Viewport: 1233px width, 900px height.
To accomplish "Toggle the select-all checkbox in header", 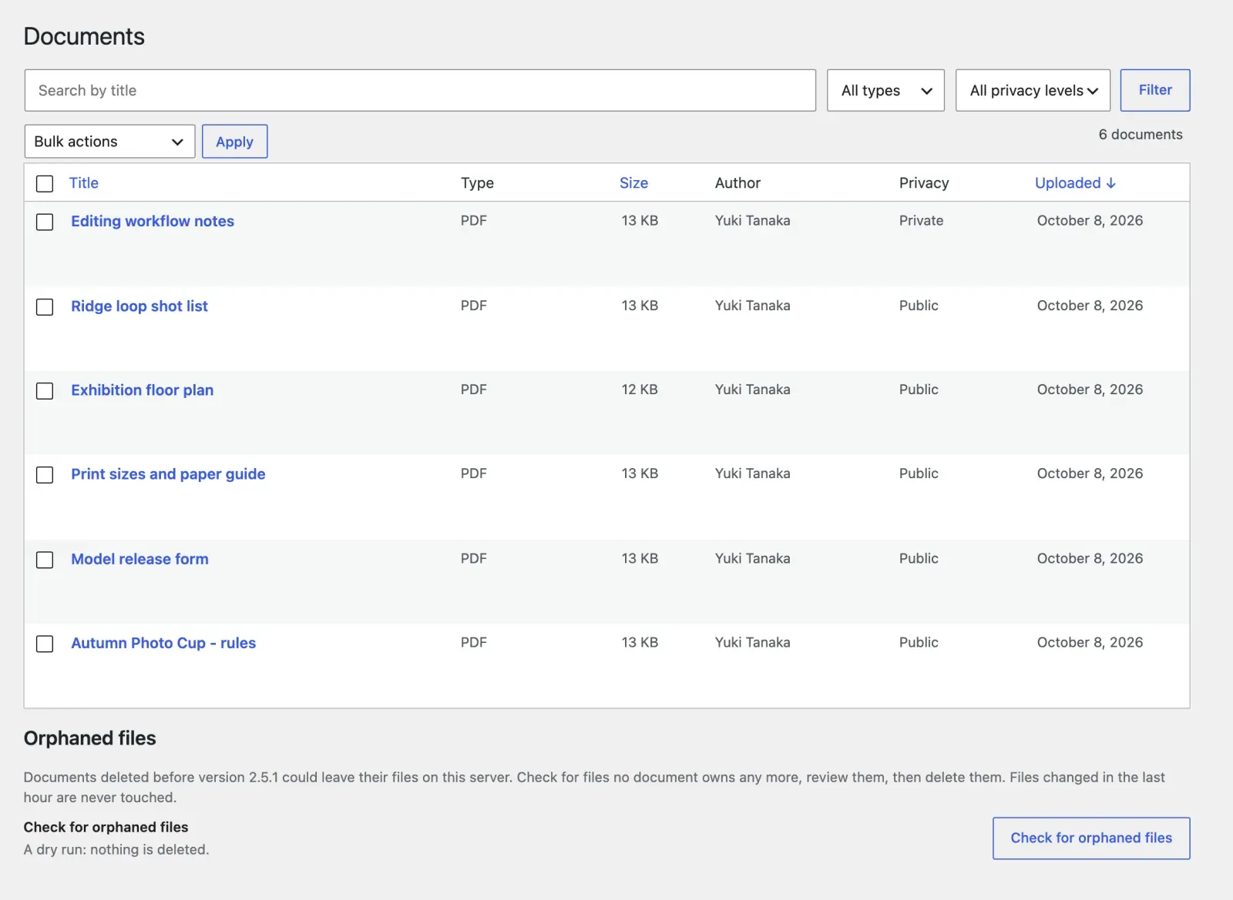I will (x=45, y=183).
